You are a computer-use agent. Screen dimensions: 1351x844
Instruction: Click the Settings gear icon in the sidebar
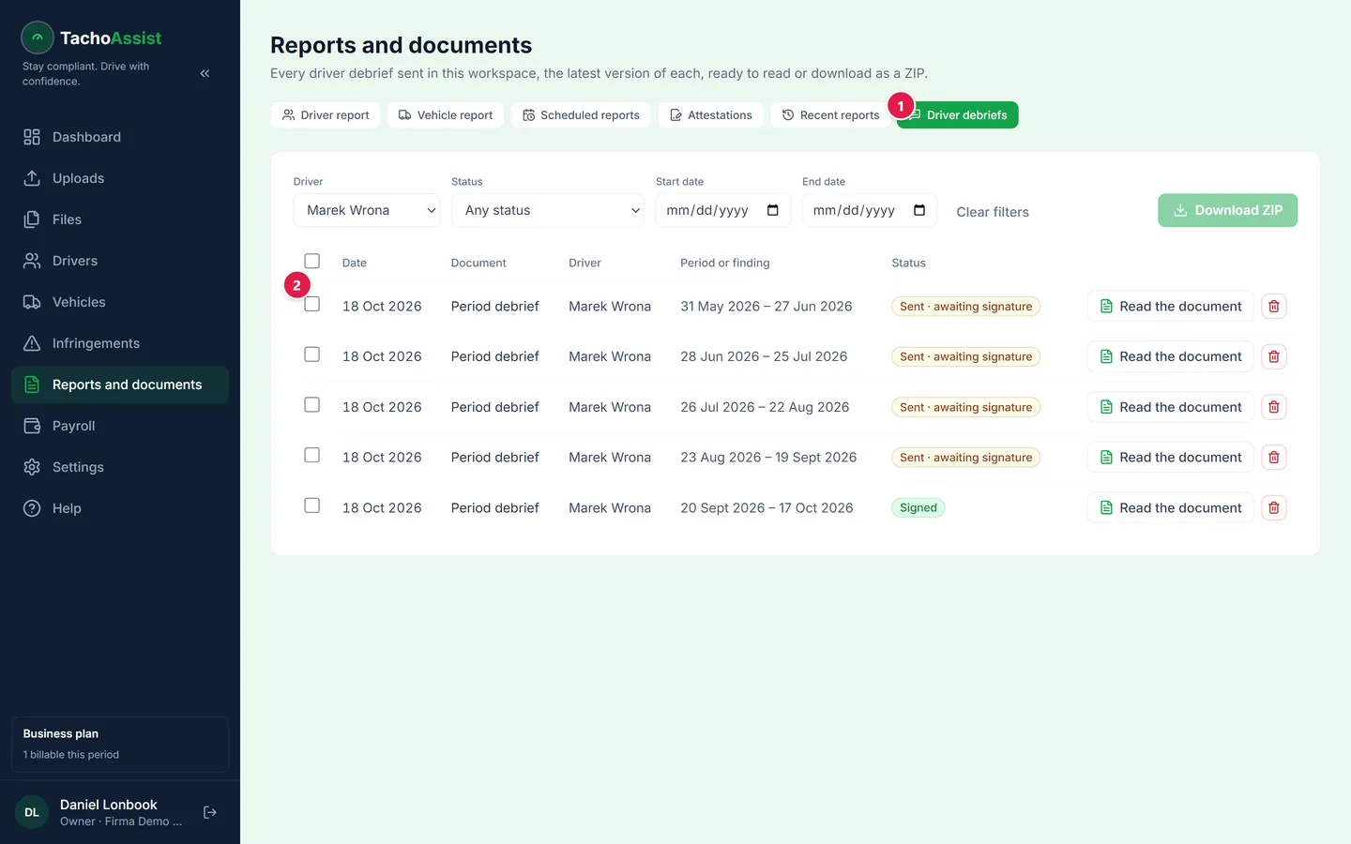(x=32, y=467)
